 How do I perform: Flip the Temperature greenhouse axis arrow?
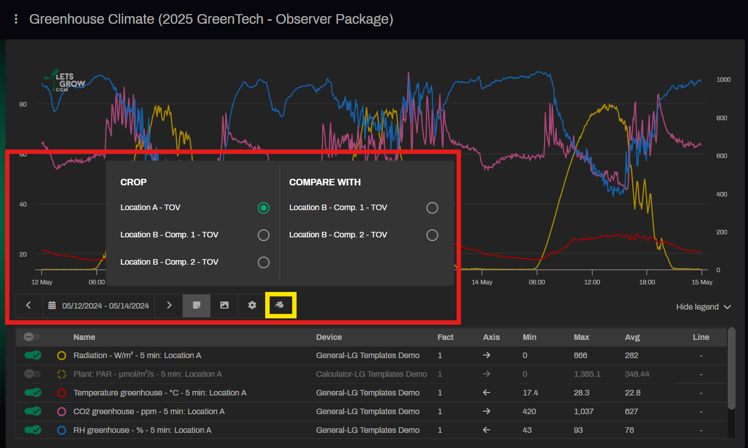(486, 393)
